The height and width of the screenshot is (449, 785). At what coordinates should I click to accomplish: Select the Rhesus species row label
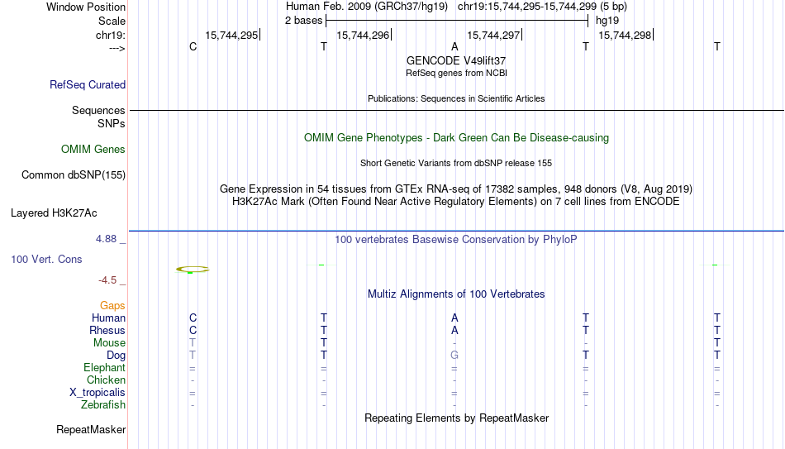pos(107,330)
